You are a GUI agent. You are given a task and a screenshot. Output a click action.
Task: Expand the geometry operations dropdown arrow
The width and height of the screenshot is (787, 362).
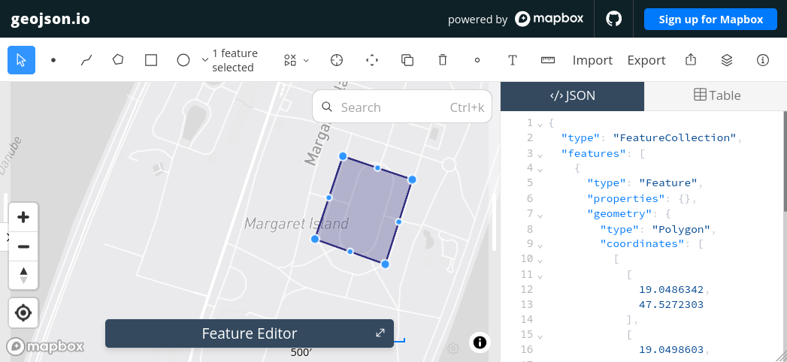[306, 61]
